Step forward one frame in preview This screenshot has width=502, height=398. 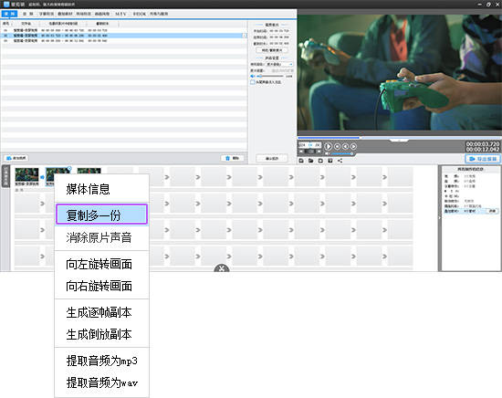[353, 146]
